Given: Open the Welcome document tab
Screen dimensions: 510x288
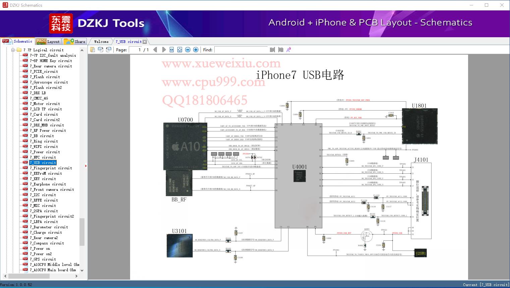Looking at the screenshot, I should [101, 42].
